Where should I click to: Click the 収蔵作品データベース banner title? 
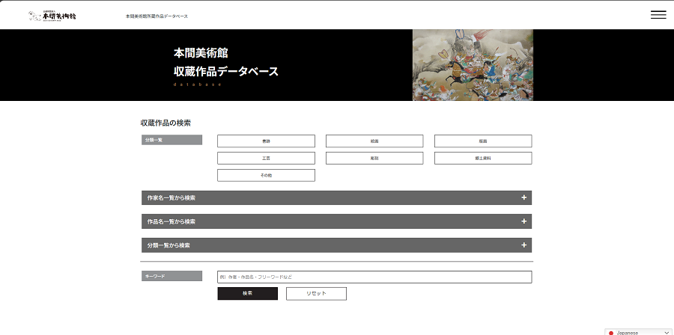tap(226, 72)
